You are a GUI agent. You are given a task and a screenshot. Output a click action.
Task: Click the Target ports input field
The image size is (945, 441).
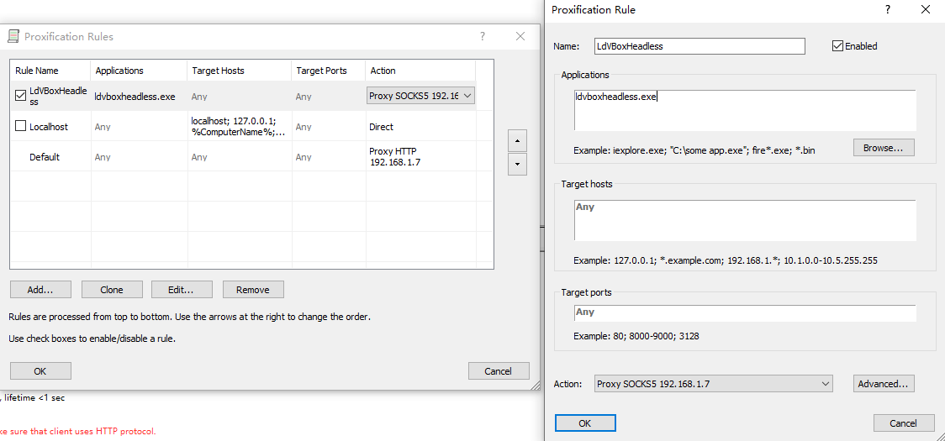coord(744,312)
